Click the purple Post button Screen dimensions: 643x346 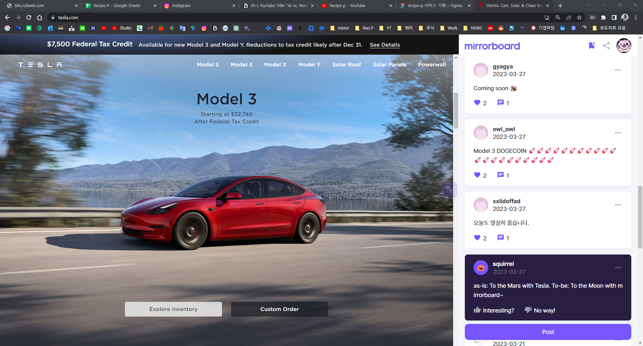(x=548, y=332)
